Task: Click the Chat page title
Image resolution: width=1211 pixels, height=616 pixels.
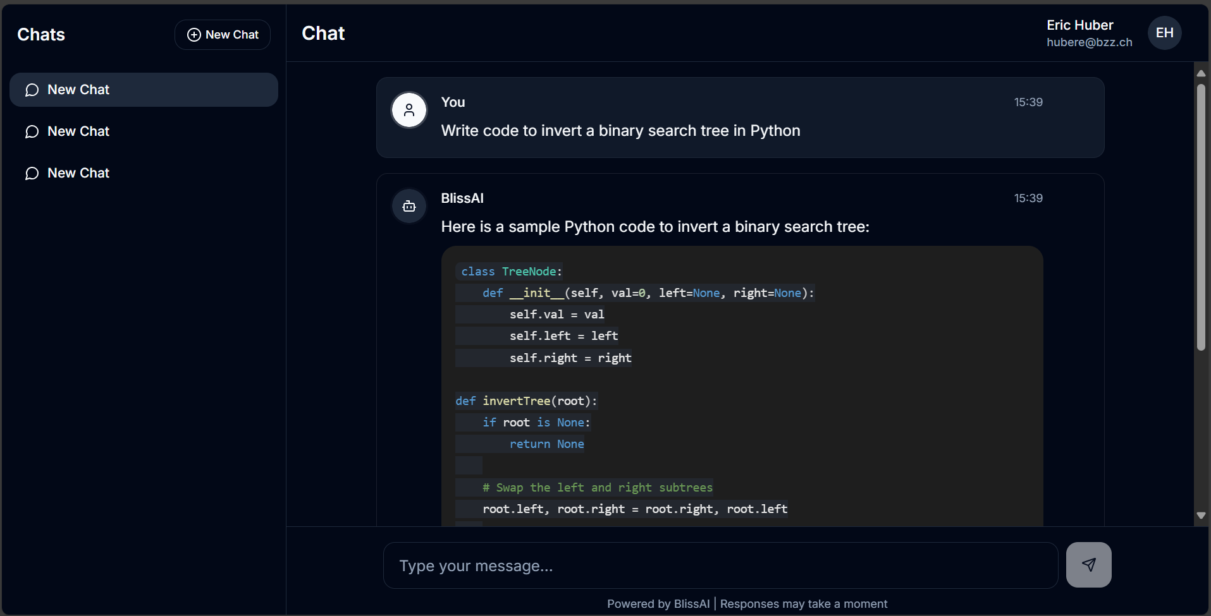Action: pyautogui.click(x=323, y=33)
